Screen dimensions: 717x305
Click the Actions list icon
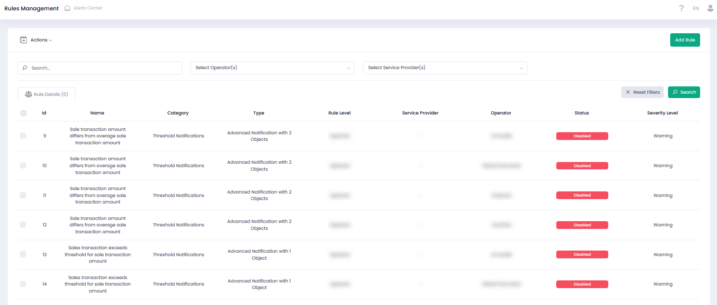click(23, 40)
